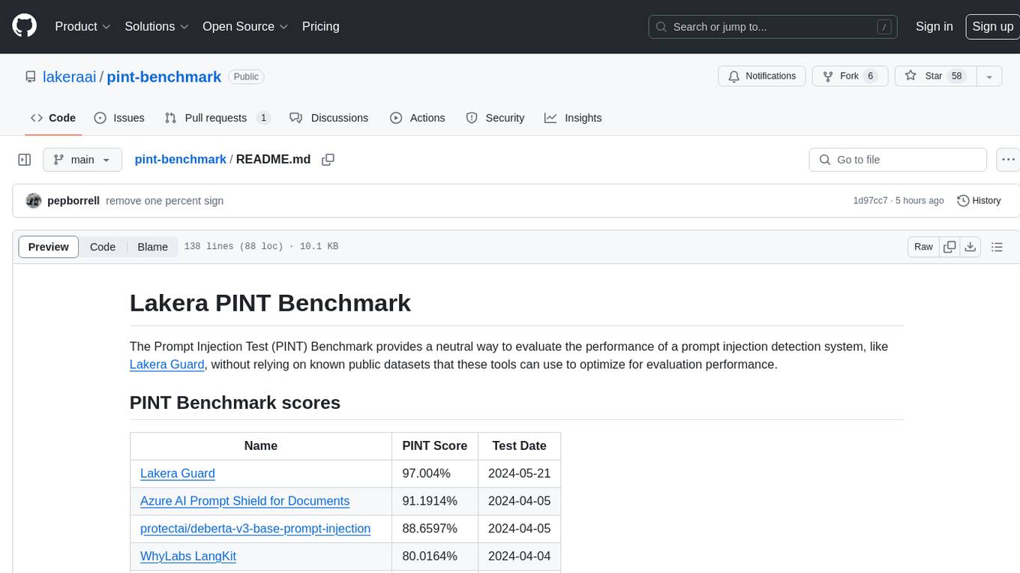Expand the Open Source menu
This screenshot has height=573, width=1020.
tap(245, 26)
